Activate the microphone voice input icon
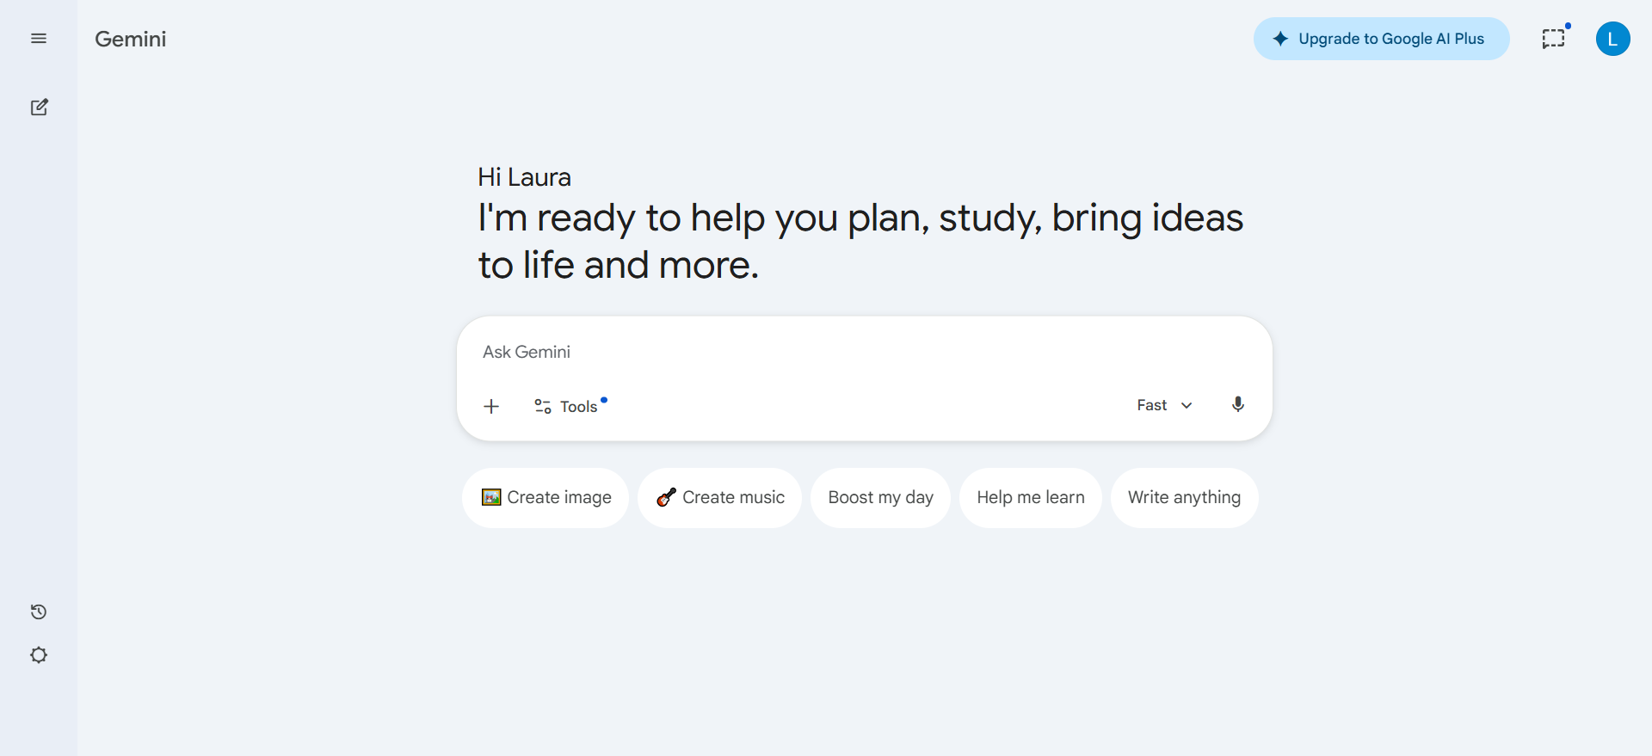Image resolution: width=1652 pixels, height=756 pixels. (x=1237, y=405)
